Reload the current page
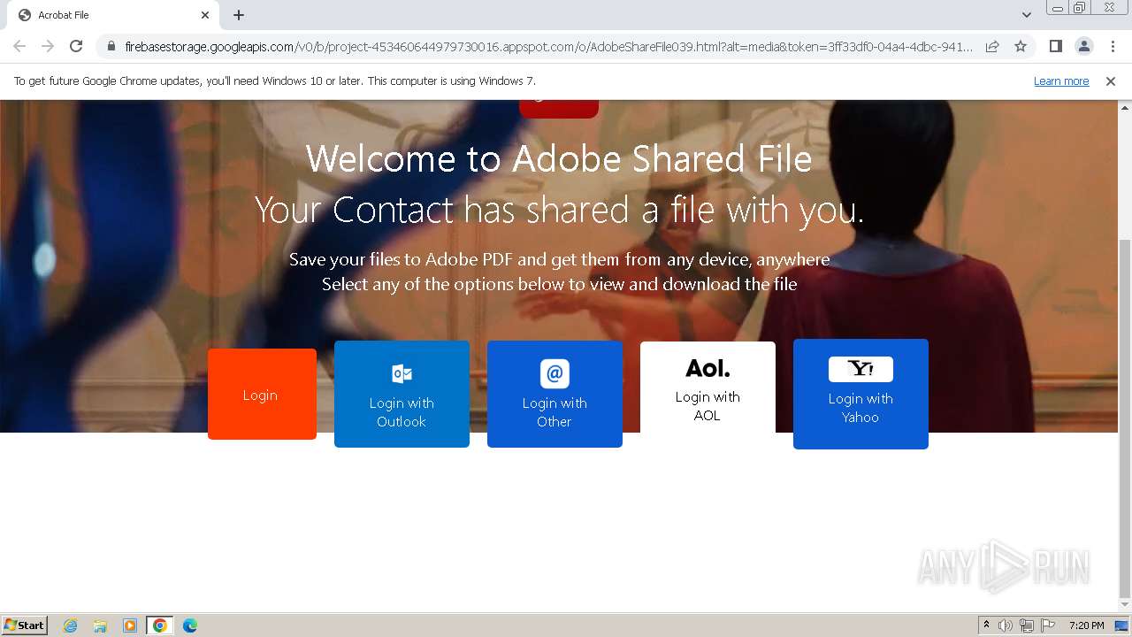 pyautogui.click(x=76, y=46)
